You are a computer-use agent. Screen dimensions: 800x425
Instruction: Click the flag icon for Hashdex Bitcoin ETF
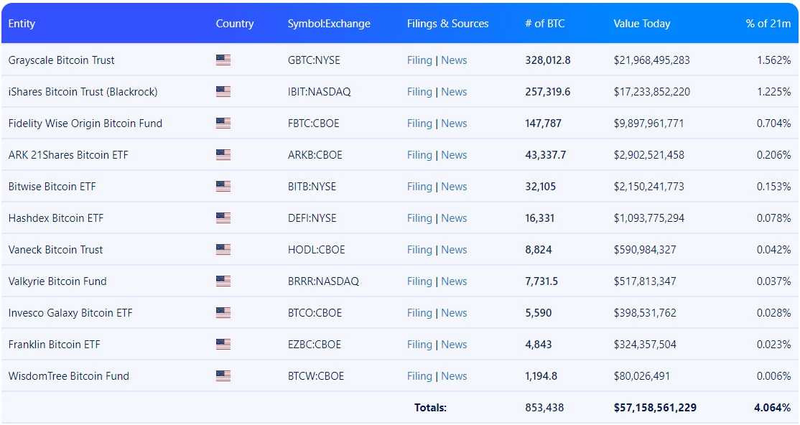[x=223, y=218]
